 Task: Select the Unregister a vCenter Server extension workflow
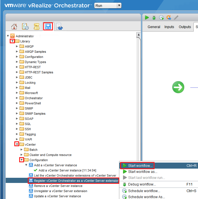61,191
